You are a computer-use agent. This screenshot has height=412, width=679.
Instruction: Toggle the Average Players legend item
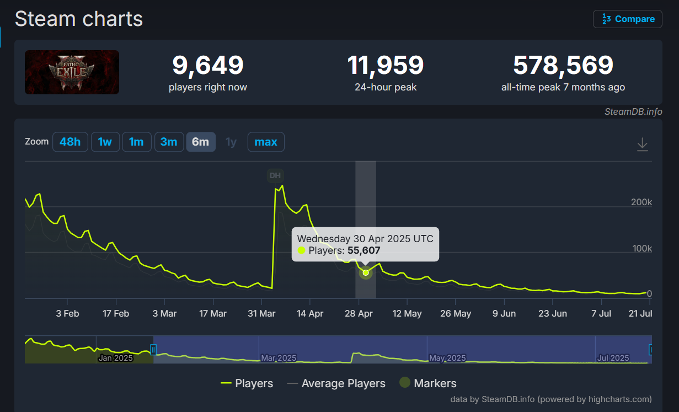[336, 383]
